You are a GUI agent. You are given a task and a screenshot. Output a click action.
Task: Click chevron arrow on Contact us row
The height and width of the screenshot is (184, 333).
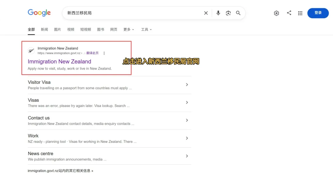click(x=187, y=120)
